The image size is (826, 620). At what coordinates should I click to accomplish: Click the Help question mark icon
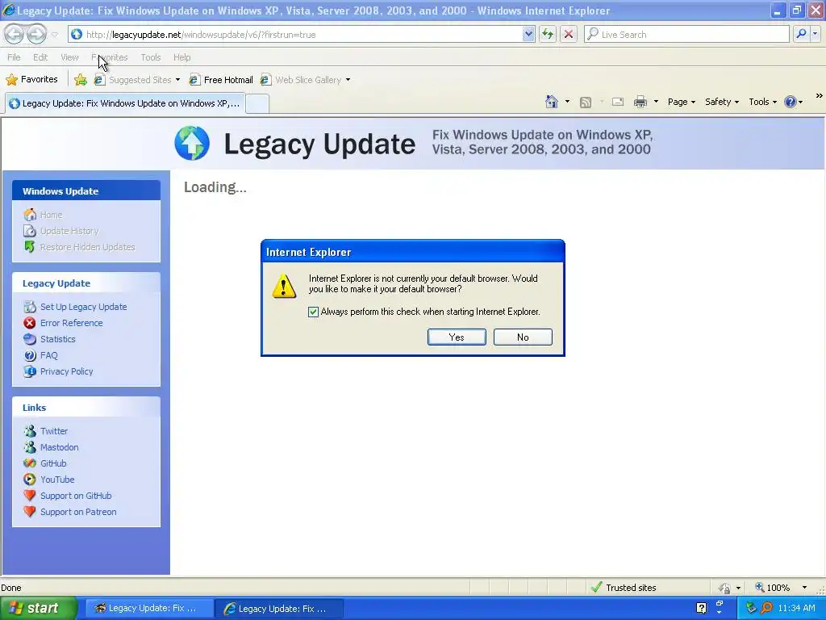coord(791,102)
